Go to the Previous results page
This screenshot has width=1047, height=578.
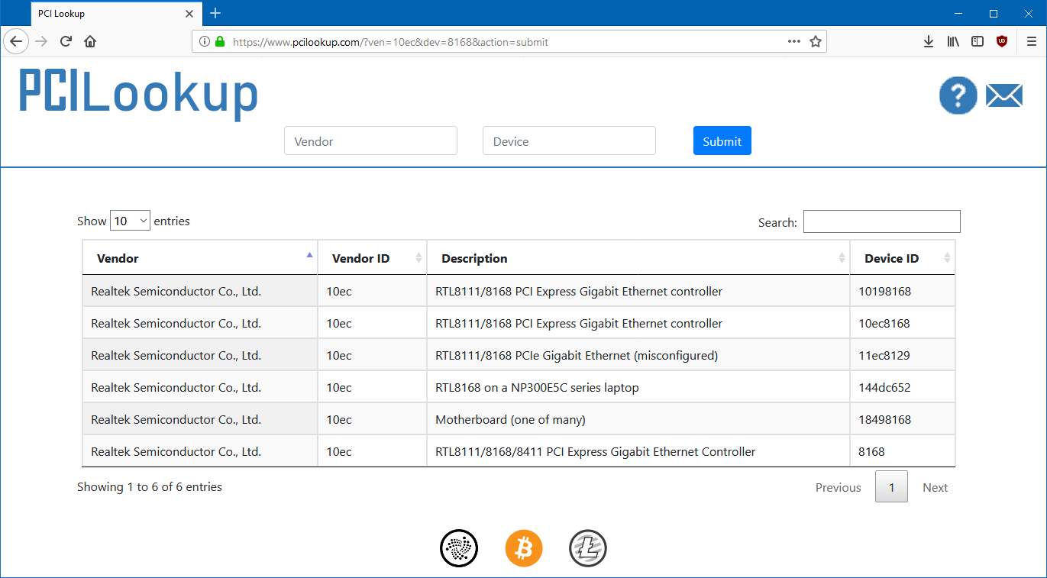pos(838,487)
